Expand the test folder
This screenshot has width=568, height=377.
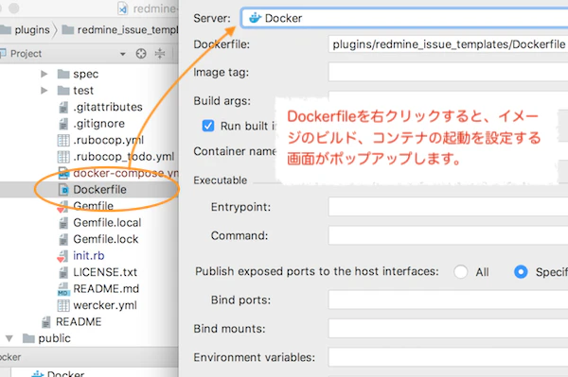click(44, 90)
